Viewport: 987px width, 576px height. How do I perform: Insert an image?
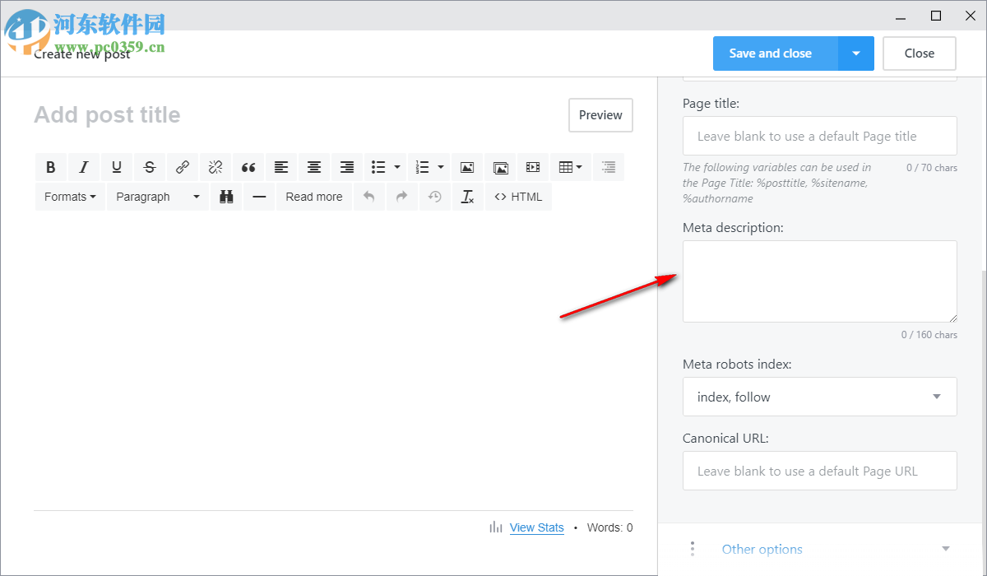[x=467, y=167]
